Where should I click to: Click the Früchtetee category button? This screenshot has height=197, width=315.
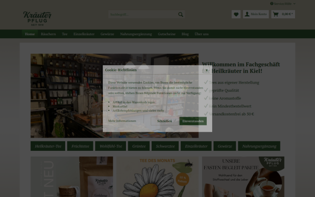click(80, 146)
